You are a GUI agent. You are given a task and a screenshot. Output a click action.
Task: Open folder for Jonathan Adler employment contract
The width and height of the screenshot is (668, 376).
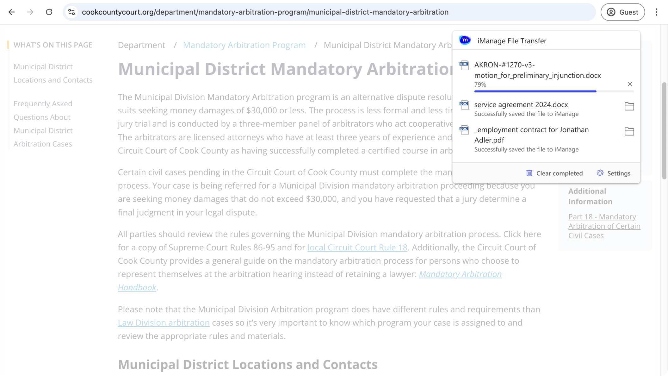pyautogui.click(x=629, y=131)
